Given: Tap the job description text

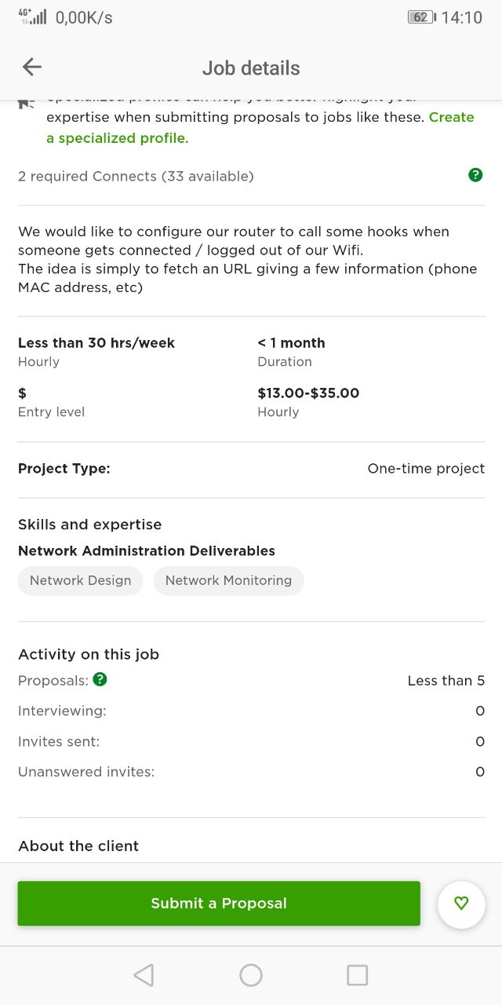Looking at the screenshot, I should [248, 259].
